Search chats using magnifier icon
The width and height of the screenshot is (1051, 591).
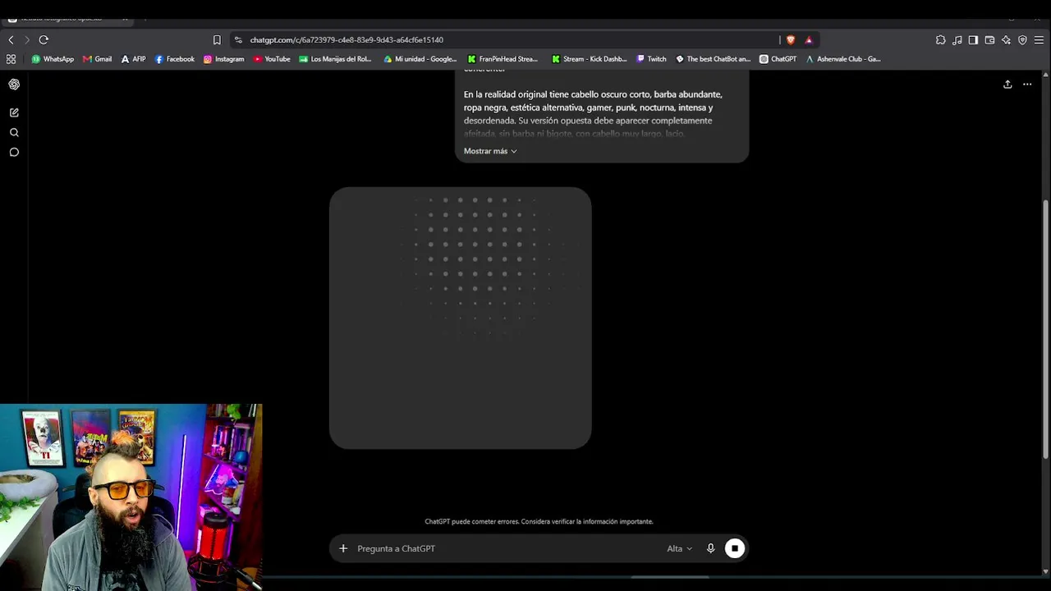click(x=14, y=132)
